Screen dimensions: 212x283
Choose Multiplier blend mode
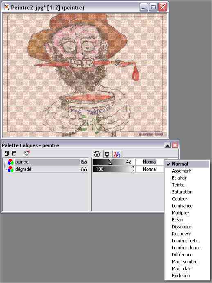180,213
